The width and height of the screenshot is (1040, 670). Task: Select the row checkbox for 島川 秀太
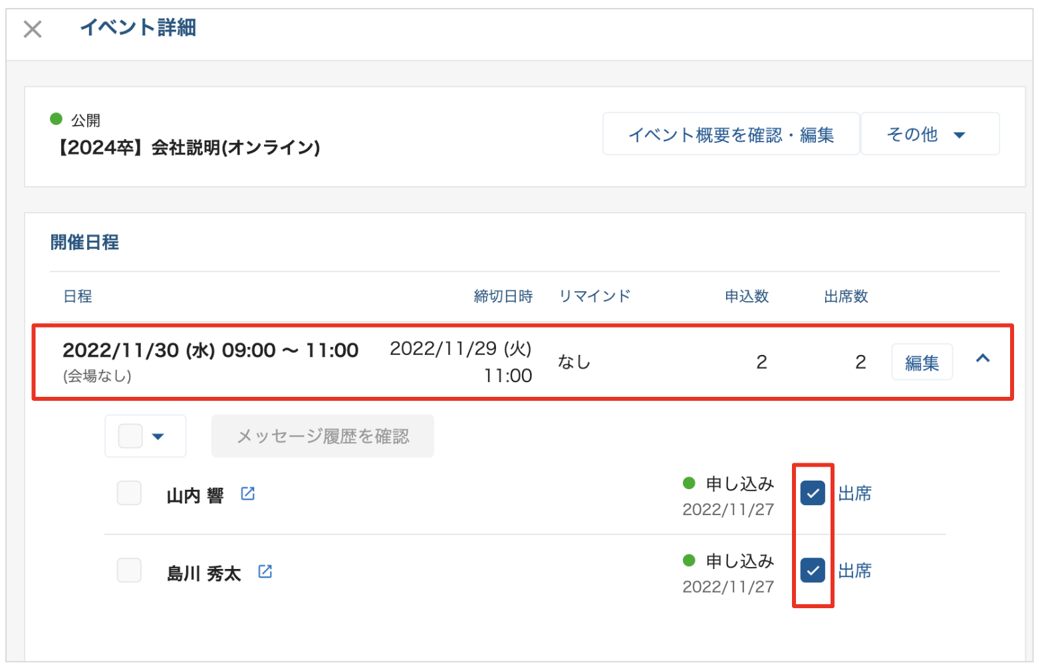(129, 571)
